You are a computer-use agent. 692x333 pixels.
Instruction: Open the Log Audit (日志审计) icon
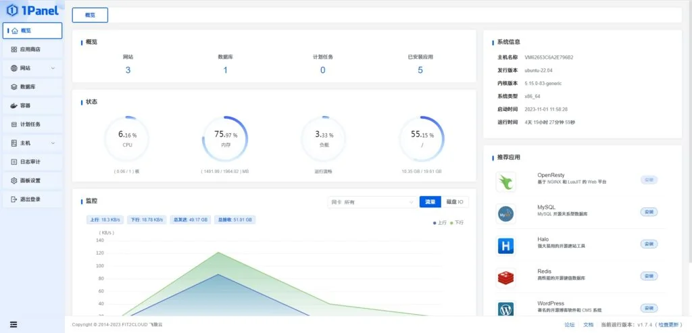click(14, 162)
